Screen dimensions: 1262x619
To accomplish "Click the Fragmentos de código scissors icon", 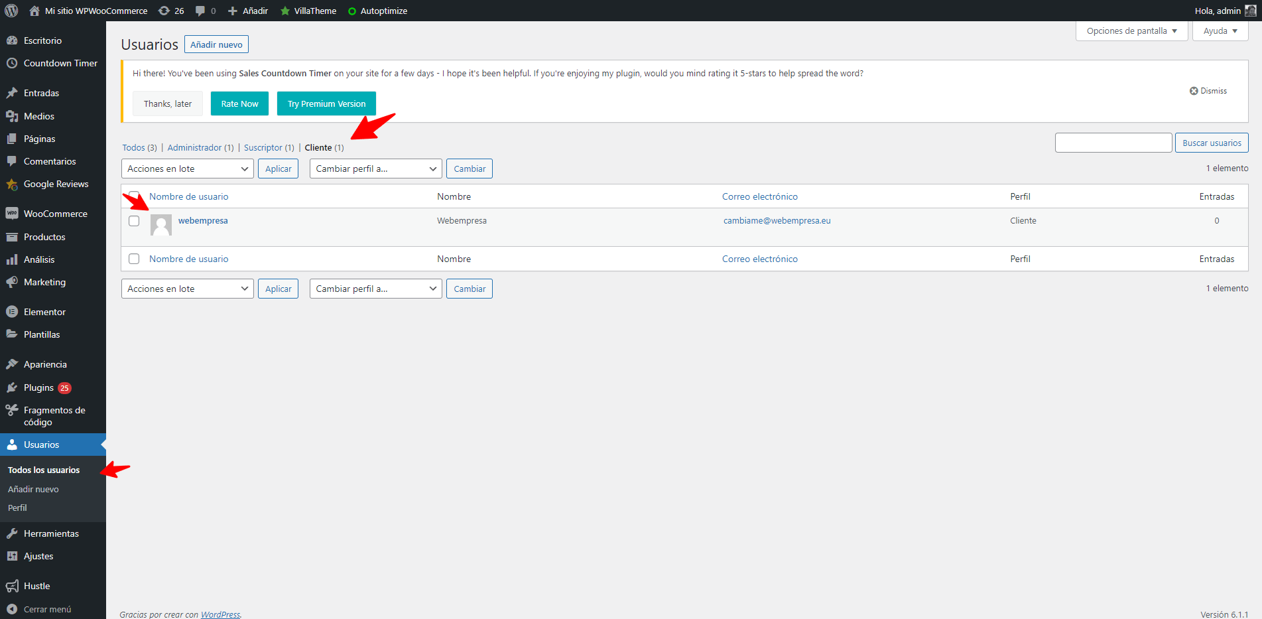I will point(12,410).
